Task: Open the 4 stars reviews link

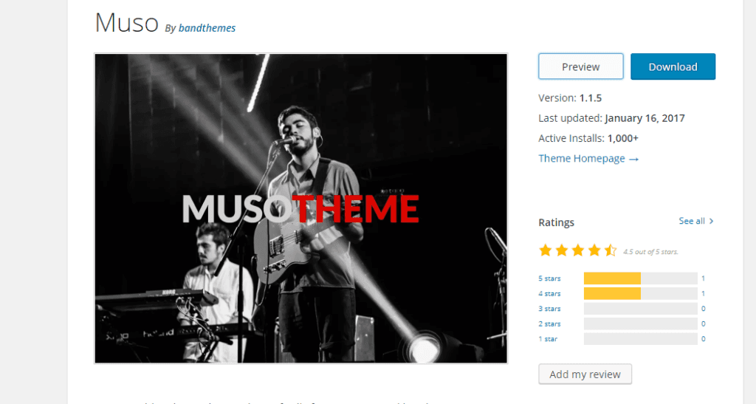Action: (549, 294)
